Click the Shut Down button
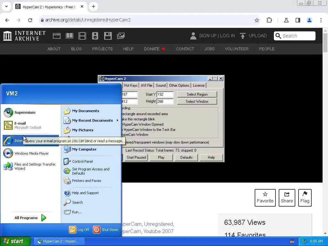Screen dimensions: 328x246 click(x=106, y=229)
